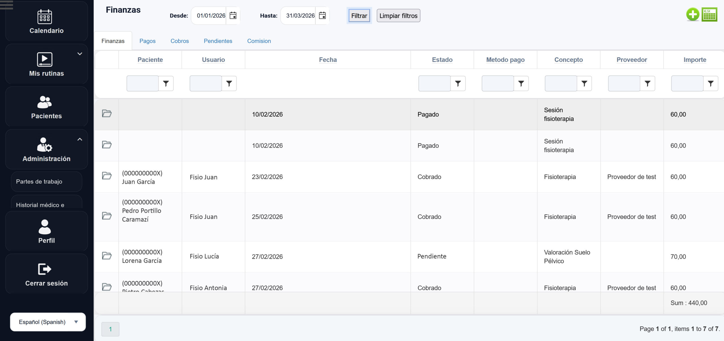Go to Pacientes in the sidebar
This screenshot has height=341, width=724.
pyautogui.click(x=46, y=107)
